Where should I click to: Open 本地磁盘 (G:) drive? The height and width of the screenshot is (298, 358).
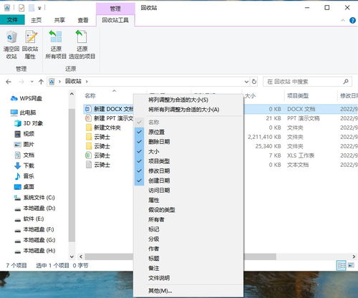click(35, 240)
